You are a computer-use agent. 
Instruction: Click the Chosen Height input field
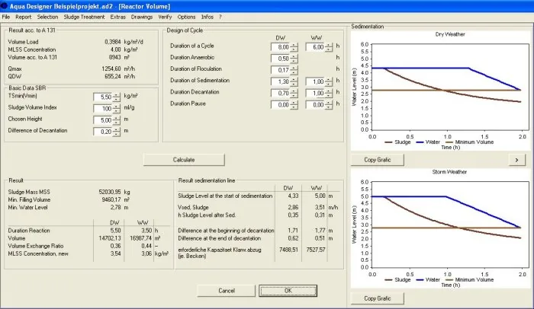tap(102, 120)
